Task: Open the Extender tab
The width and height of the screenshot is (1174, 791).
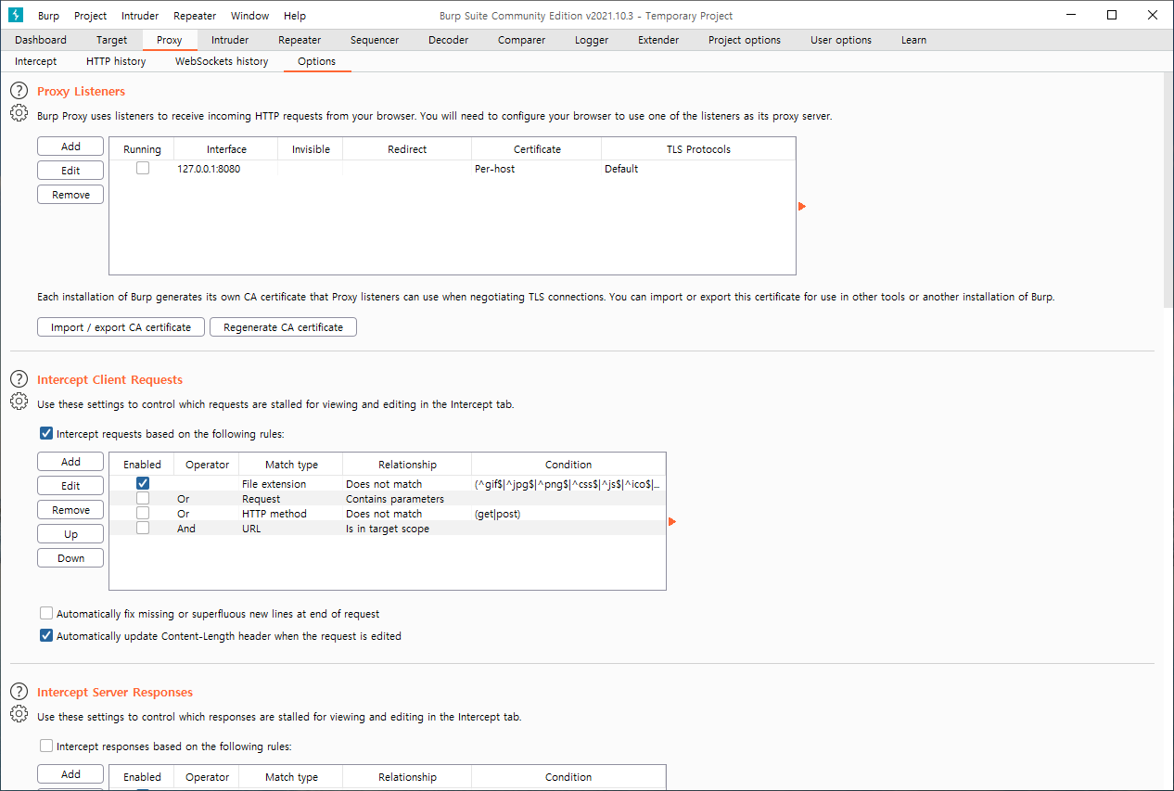Action: click(x=658, y=40)
